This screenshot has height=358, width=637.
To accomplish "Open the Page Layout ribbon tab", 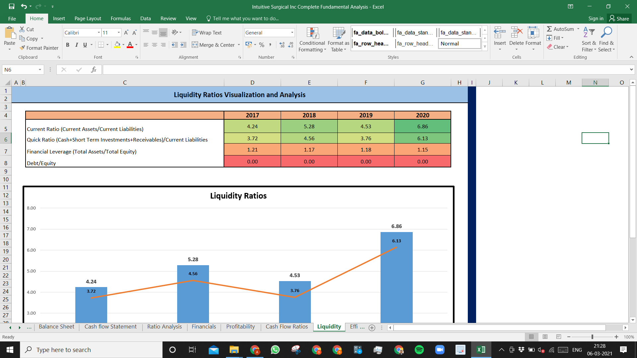I will click(88, 19).
